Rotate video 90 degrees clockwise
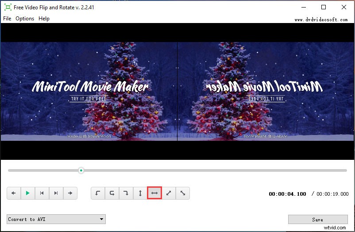The width and height of the screenshot is (355, 232). [x=126, y=193]
